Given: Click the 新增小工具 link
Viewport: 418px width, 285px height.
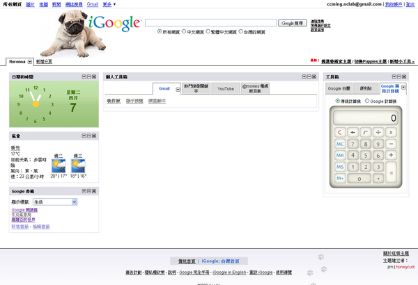Looking at the screenshot, I should coord(402,61).
